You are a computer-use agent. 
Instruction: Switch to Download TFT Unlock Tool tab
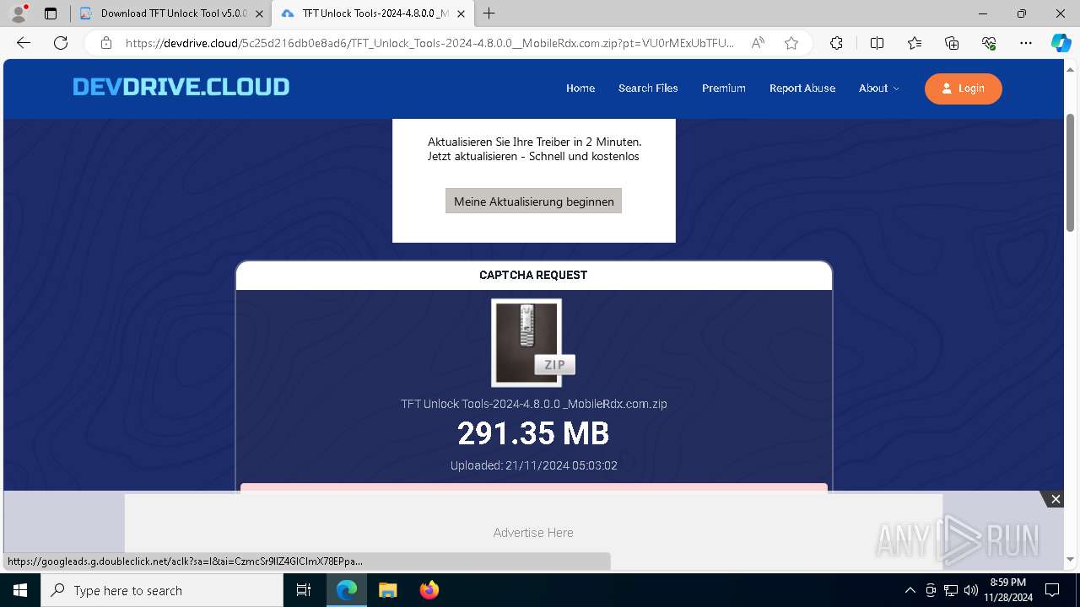coord(171,13)
